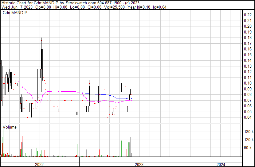Click the magenta moving average line
The height and width of the screenshot is (167, 255).
(61, 91)
